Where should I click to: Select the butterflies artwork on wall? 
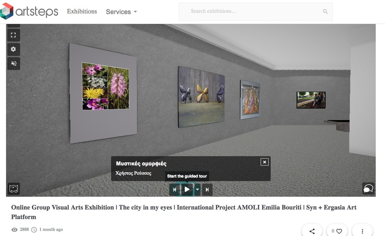click(x=201, y=96)
